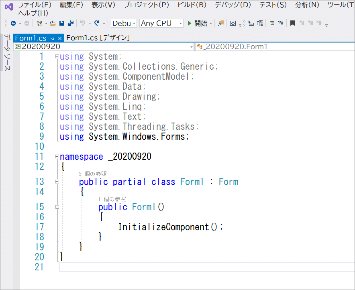This screenshot has height=290, width=355.
Task: Collapse the Form1 class block
Action: pos(57,181)
